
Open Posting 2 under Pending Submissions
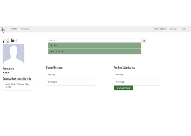[x=137, y=82]
